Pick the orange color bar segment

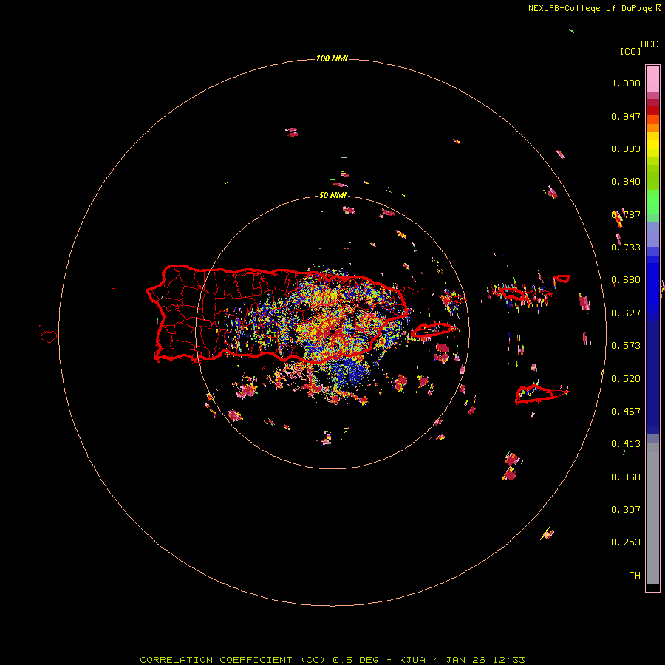(652, 128)
